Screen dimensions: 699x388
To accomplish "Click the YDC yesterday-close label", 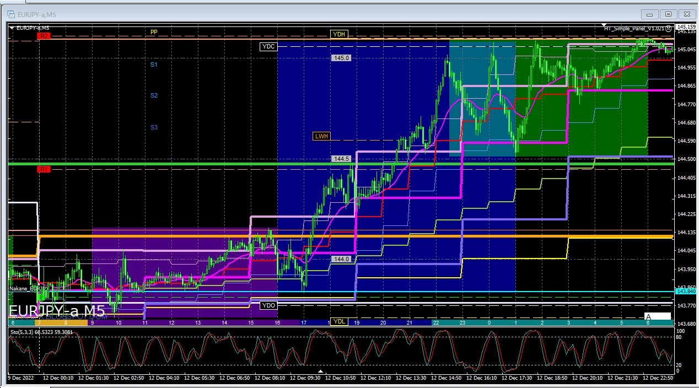I will tap(268, 47).
